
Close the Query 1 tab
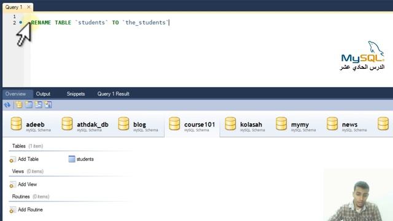click(29, 7)
